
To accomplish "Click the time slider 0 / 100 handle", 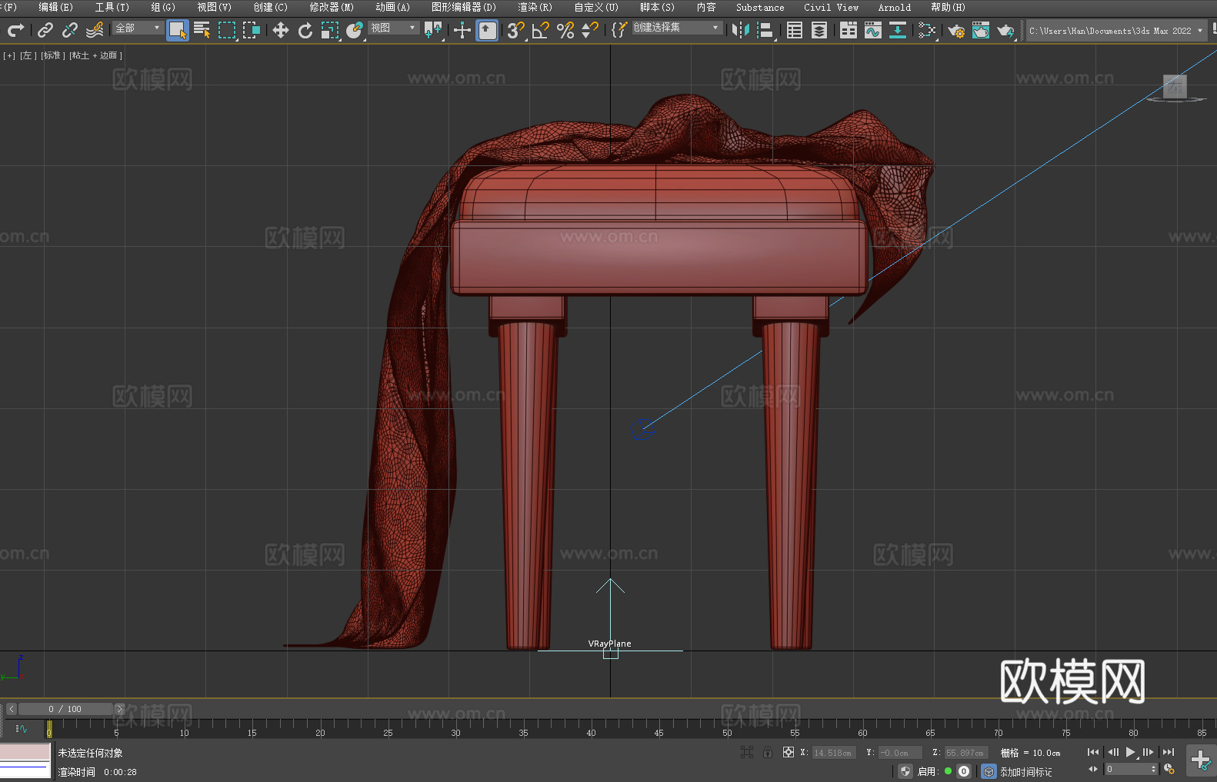I will point(65,709).
